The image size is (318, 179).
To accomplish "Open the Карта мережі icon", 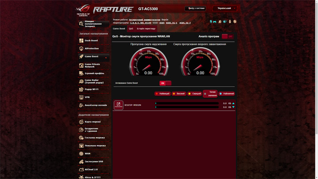I will [x=81, y=122].
